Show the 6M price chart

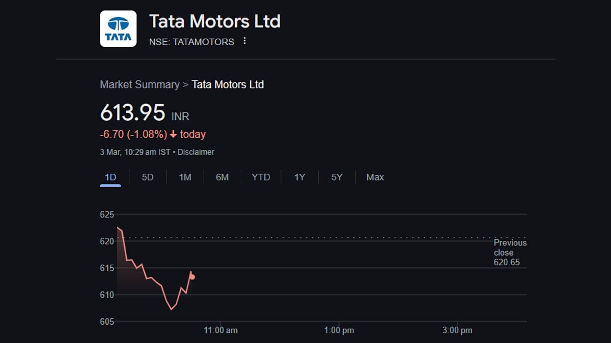(222, 177)
